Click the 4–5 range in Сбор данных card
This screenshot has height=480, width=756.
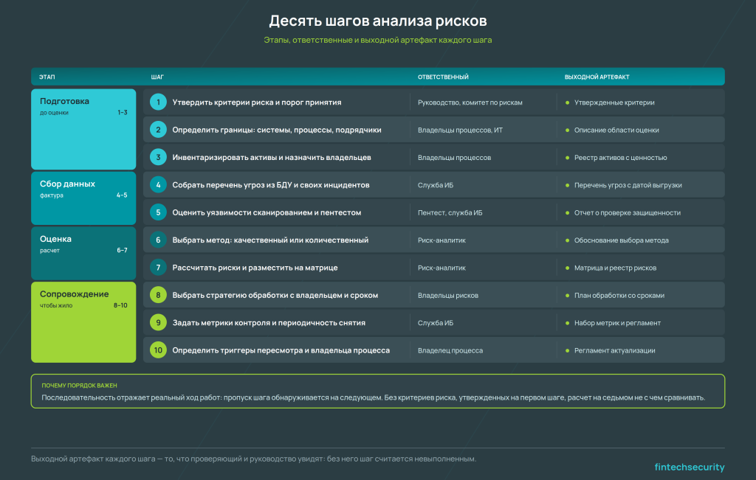(x=122, y=195)
